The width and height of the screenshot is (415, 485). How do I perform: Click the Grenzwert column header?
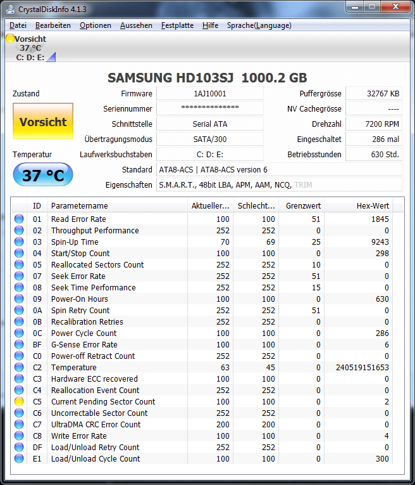302,205
